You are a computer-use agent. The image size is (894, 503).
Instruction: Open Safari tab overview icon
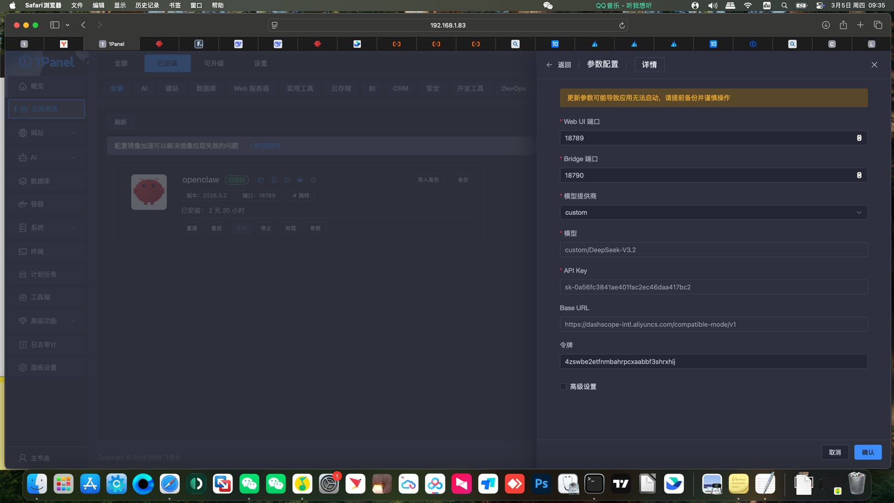pos(878,25)
